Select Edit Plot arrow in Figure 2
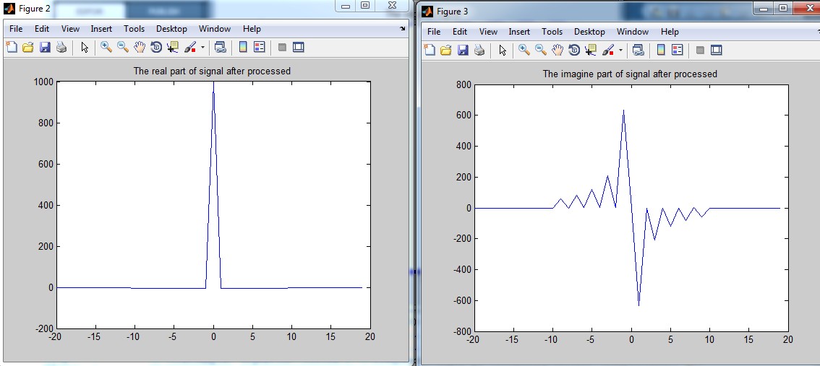The height and width of the screenshot is (366, 820). (85, 48)
